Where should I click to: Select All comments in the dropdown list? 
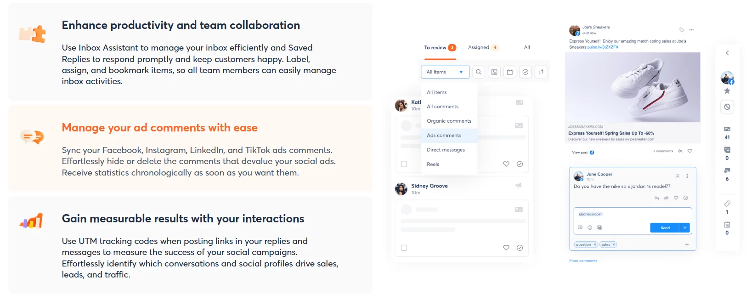click(449, 107)
